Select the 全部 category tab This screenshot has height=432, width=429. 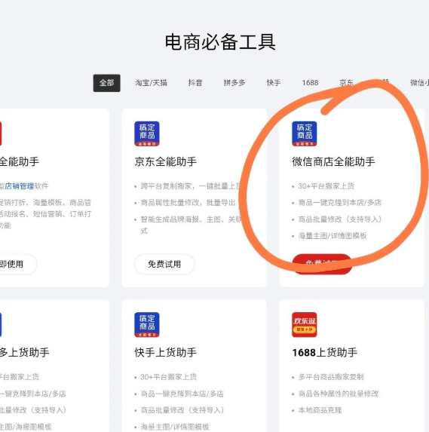tap(106, 83)
